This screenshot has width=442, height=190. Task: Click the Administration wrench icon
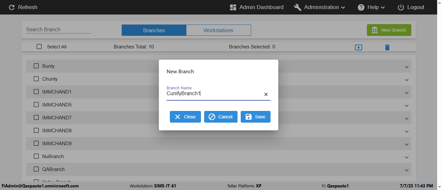click(x=298, y=7)
